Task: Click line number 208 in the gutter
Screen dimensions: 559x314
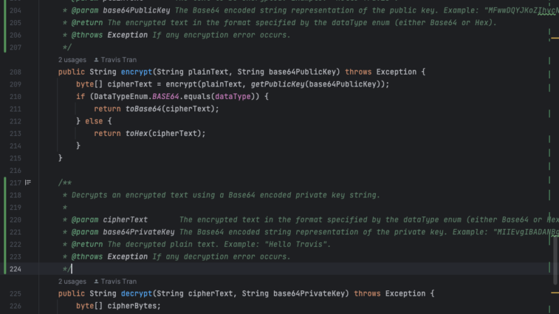Action: (15, 72)
